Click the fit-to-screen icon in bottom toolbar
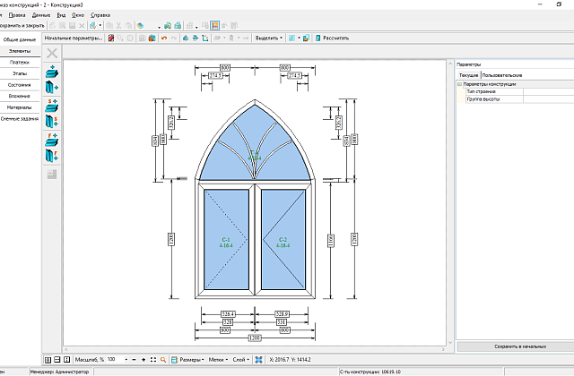Screen dimensions: 574x376 point(153,360)
